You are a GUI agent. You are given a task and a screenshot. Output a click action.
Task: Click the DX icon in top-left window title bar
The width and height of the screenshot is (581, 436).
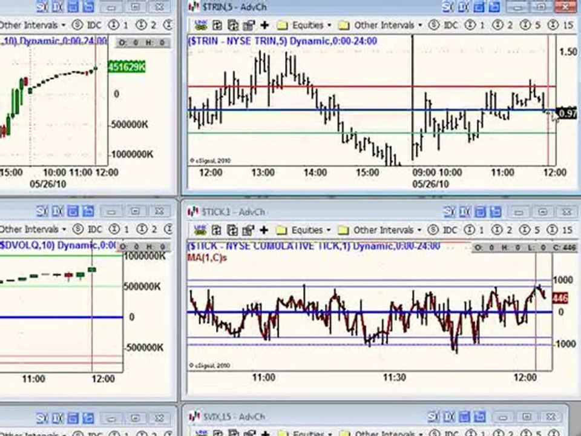pos(57,7)
